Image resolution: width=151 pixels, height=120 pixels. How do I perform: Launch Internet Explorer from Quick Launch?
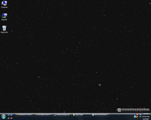(x=9, y=118)
